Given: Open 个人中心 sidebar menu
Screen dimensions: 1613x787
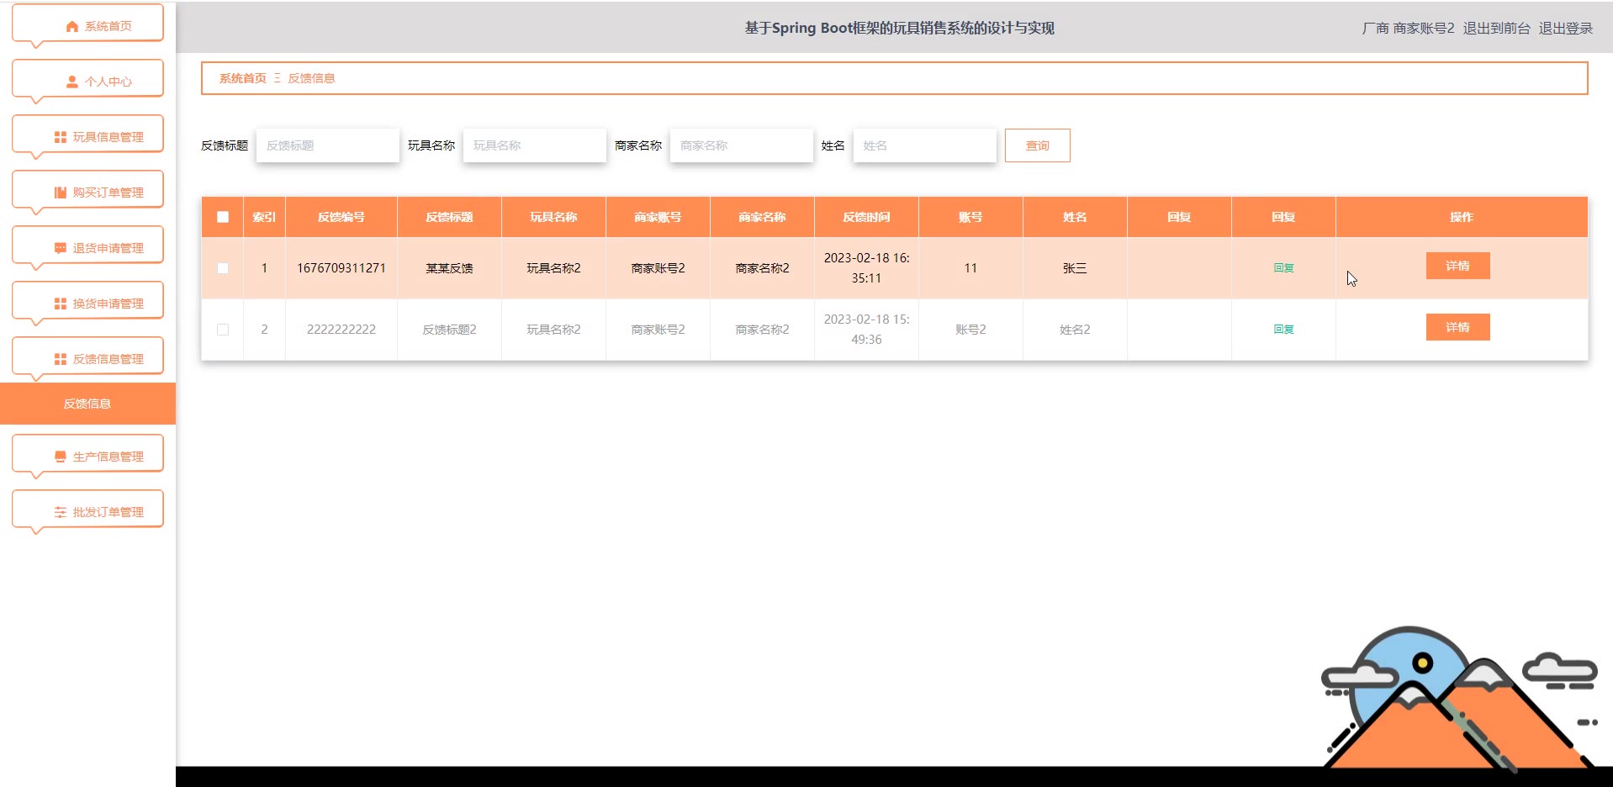Looking at the screenshot, I should click(87, 79).
